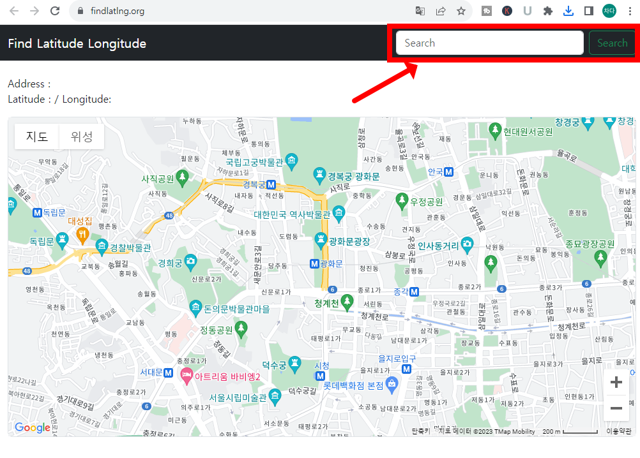This screenshot has width=640, height=458.
Task: Zoom in the map with plus button
Action: point(616,382)
